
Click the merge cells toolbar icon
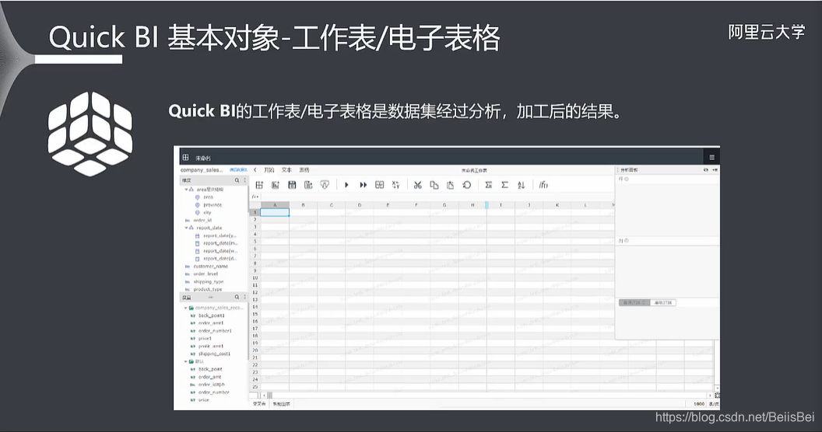(x=380, y=185)
